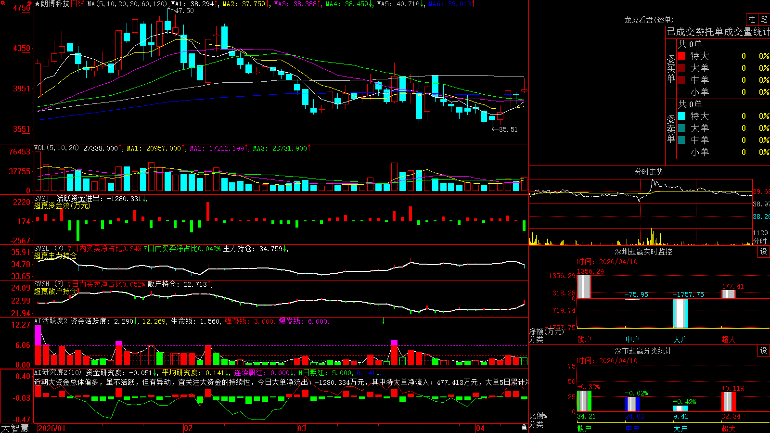
Task: Click the 04 month marker on the time axis
Action: tap(480, 428)
